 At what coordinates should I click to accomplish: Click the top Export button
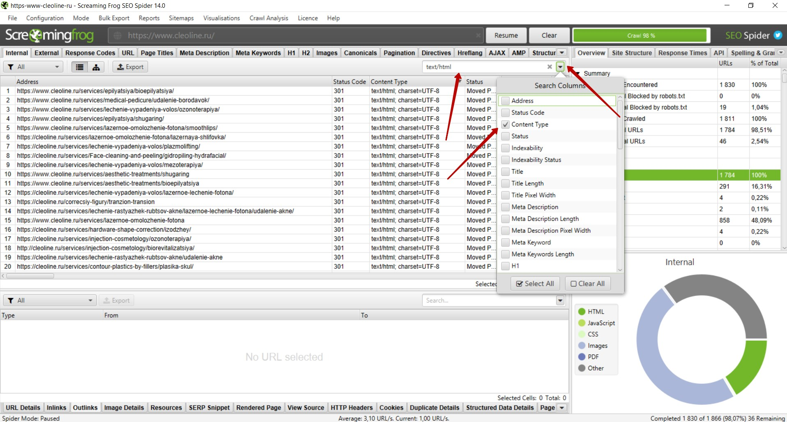point(130,67)
